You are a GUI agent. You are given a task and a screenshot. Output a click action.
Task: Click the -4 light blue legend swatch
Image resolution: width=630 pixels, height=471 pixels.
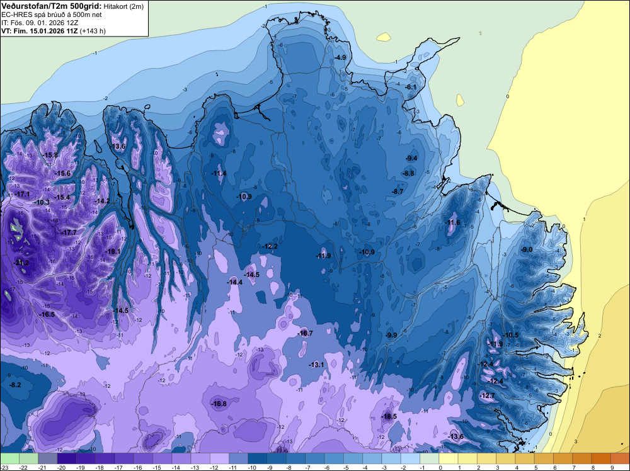tap(372, 458)
